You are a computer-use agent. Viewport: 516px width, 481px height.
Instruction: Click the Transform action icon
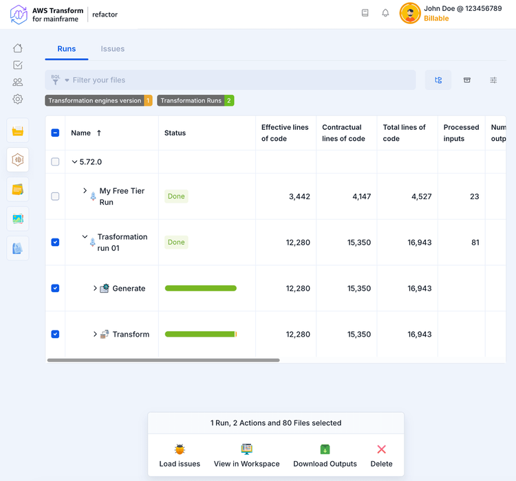[105, 335]
